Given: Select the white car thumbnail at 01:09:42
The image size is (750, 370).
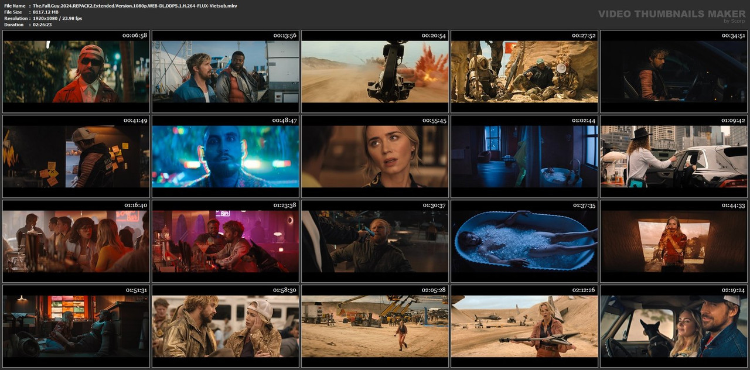Looking at the screenshot, I should coord(674,156).
